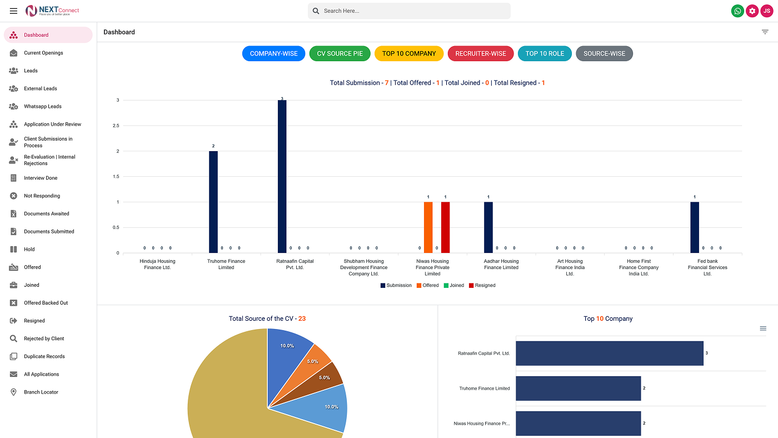This screenshot has width=778, height=438.
Task: Open the Leads menu item
Action: (x=48, y=71)
